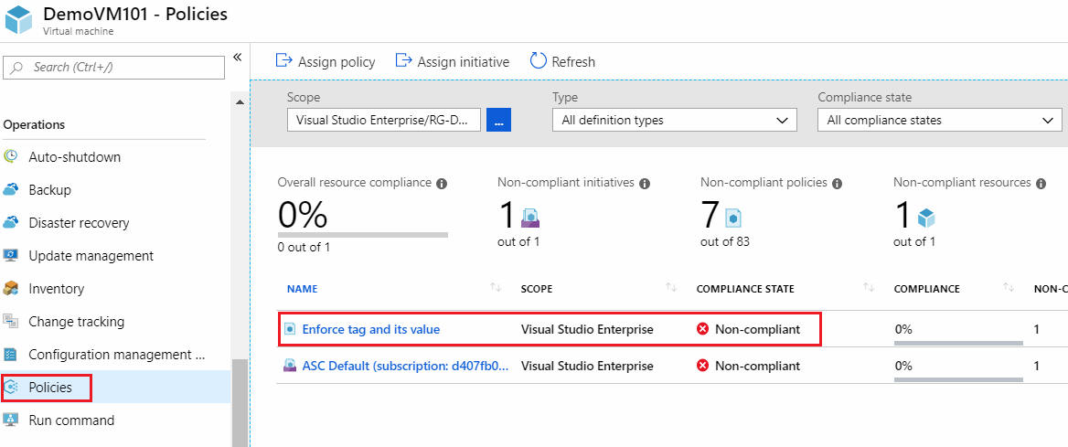Click the Enforce tag row compliance bar
The width and height of the screenshot is (1068, 447).
(x=958, y=344)
